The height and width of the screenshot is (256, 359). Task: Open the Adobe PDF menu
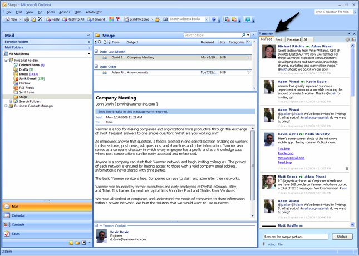(94, 12)
